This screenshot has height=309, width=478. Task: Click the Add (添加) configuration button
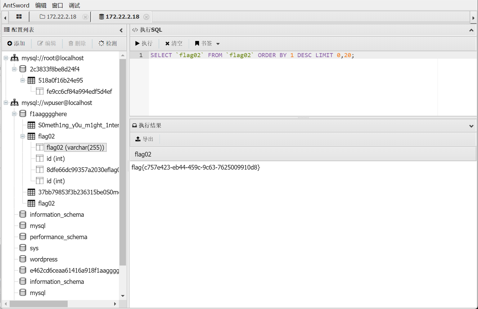(16, 43)
